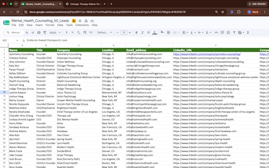Select cell with Lotus Theory LLC

79,92
